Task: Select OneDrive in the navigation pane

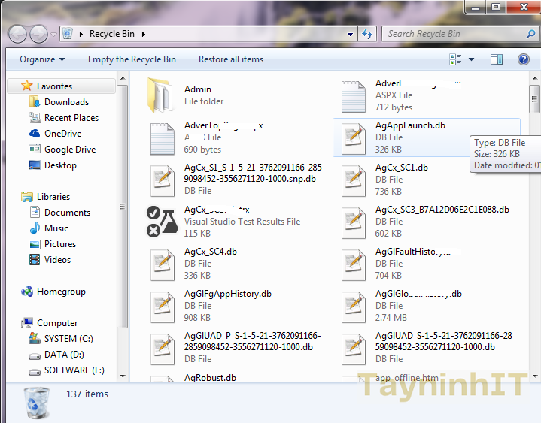Action: [x=62, y=134]
